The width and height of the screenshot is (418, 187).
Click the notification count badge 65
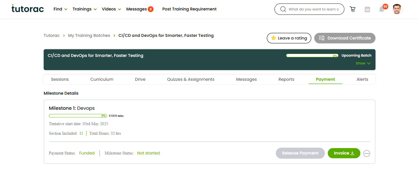[x=385, y=6]
